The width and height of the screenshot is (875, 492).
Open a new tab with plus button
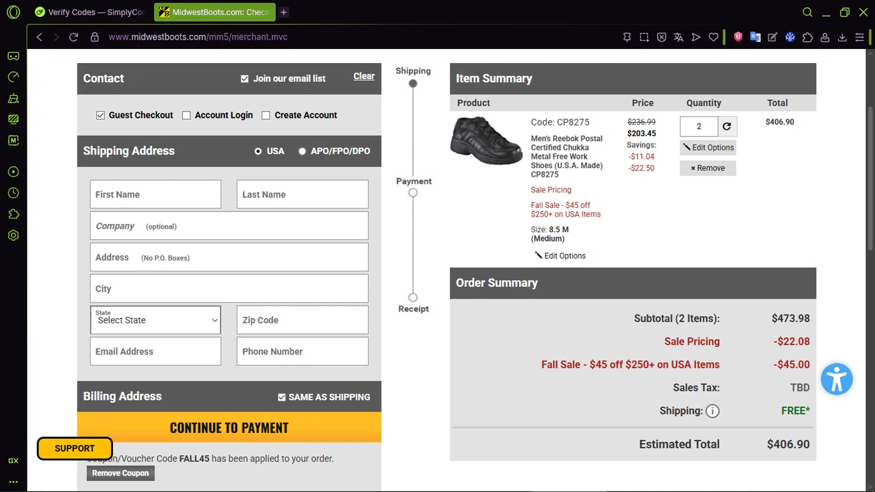pos(283,12)
